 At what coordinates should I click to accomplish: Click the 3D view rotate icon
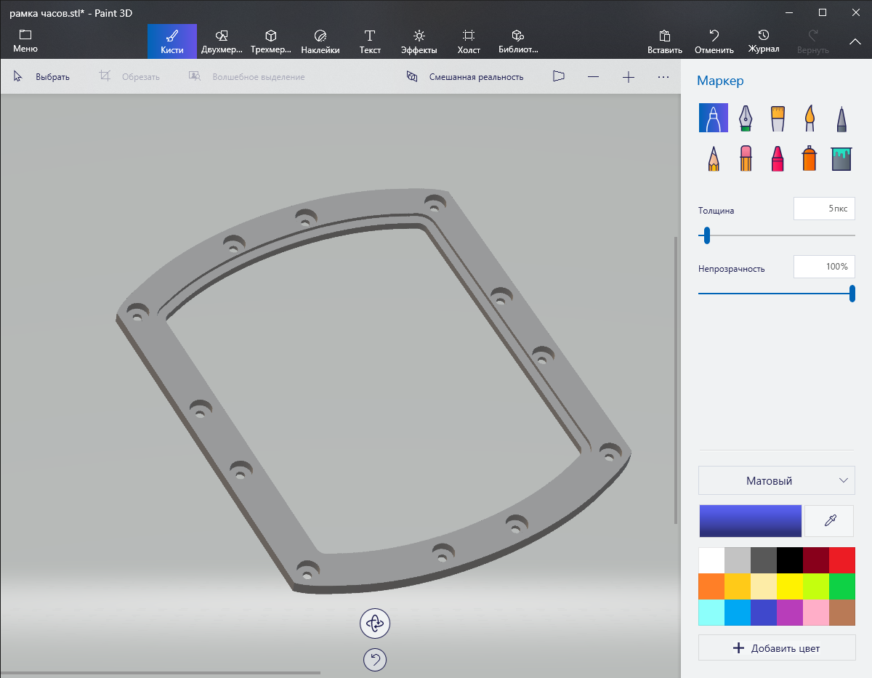point(375,623)
